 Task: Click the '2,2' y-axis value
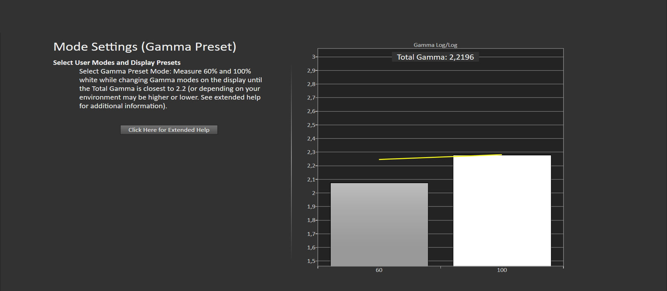pyautogui.click(x=311, y=166)
